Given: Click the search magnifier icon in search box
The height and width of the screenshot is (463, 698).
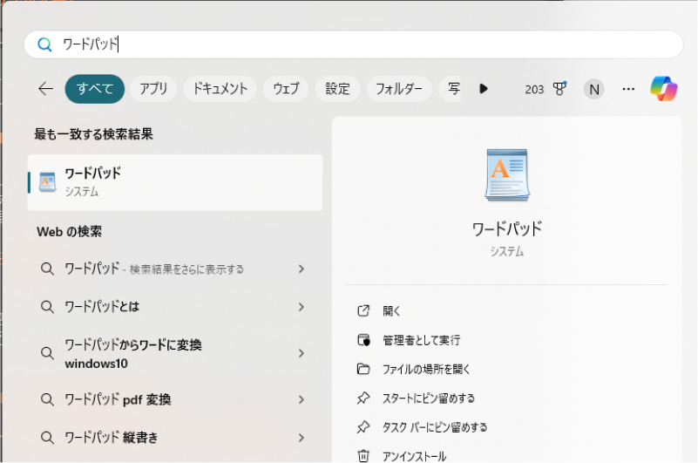Looking at the screenshot, I should 44,44.
